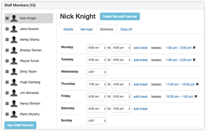Image resolution: width=206 pixels, height=131 pixels.
Task: Remove Tuesday's 1:00 pm break with X
Action: (194, 60)
